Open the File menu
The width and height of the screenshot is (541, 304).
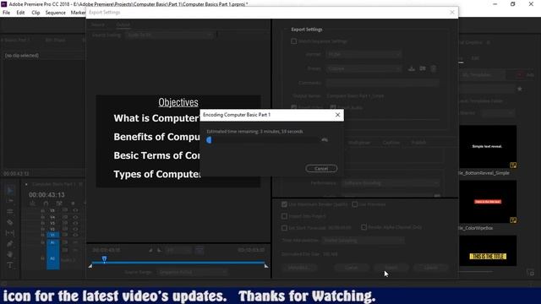coord(6,13)
